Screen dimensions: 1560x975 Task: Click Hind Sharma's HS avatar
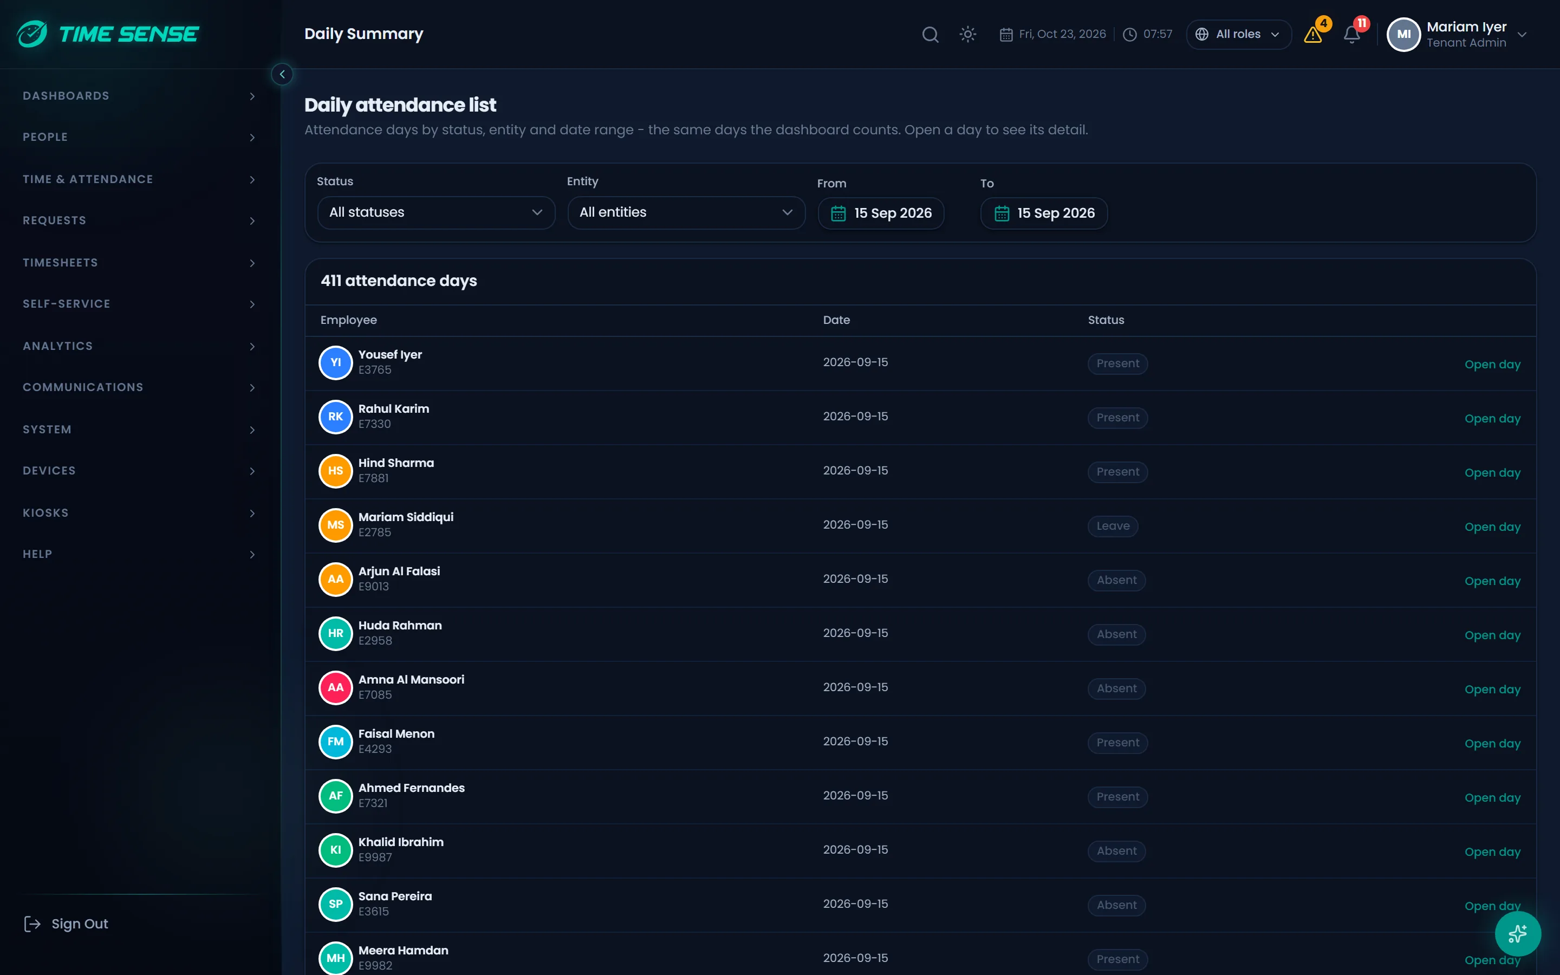coord(335,471)
